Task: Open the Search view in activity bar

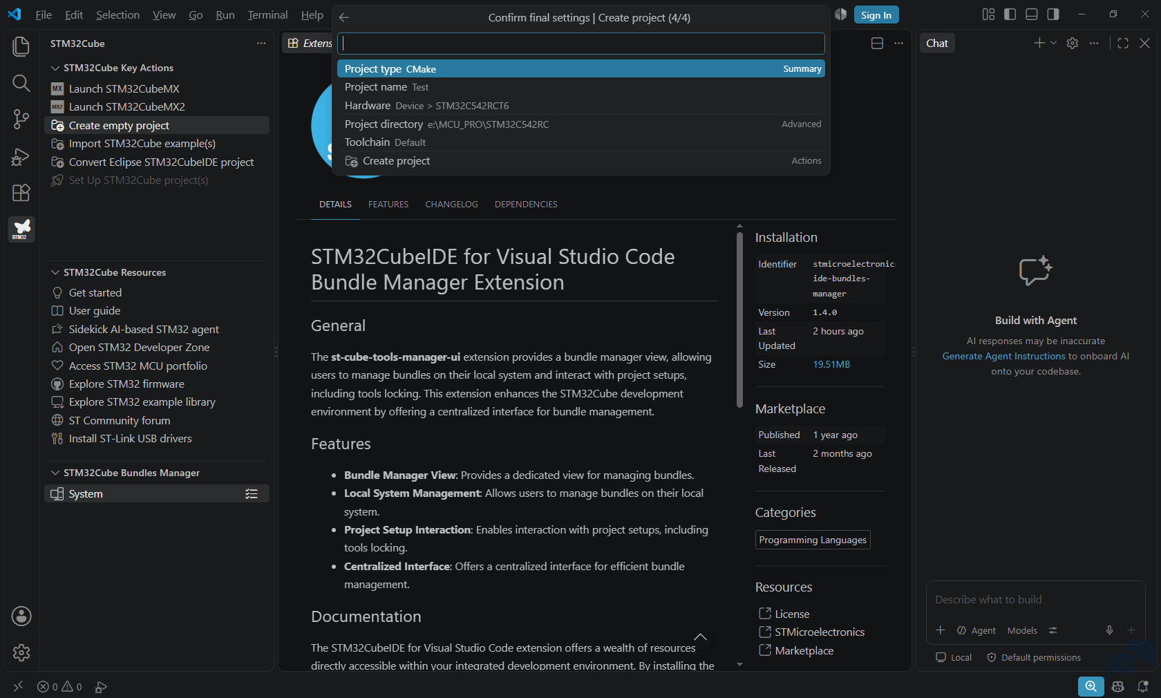Action: click(x=21, y=83)
